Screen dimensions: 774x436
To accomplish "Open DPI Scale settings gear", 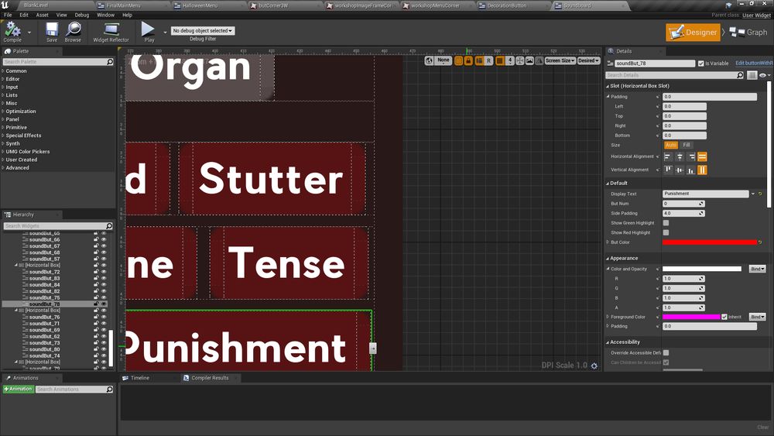I will (x=594, y=366).
